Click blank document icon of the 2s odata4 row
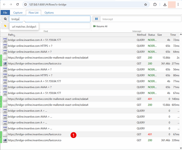 tap(5, 58)
